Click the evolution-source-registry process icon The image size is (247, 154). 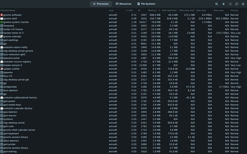pos(2,62)
